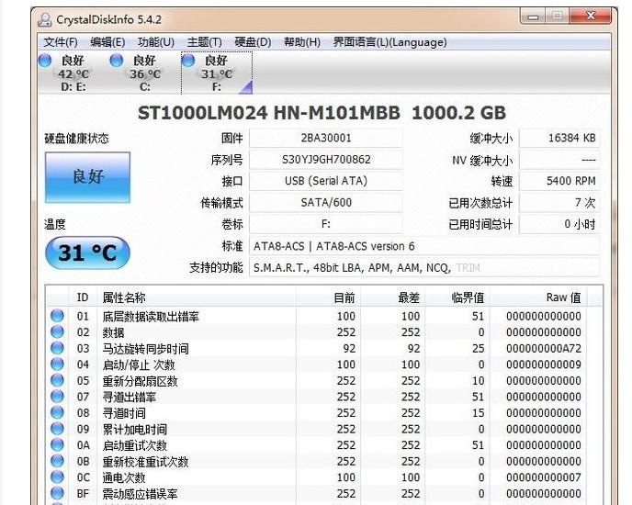Click the buffer size field 16384 KB

[559, 139]
